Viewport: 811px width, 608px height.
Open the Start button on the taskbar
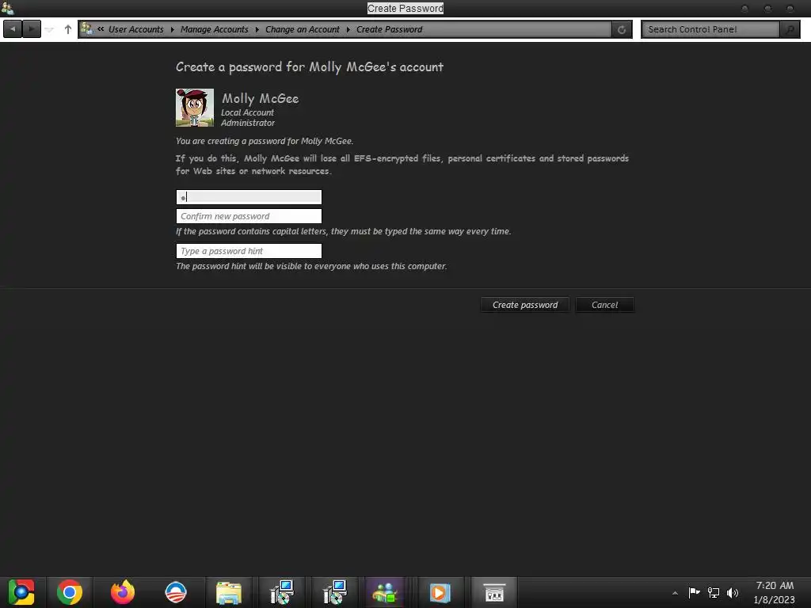tap(21, 592)
